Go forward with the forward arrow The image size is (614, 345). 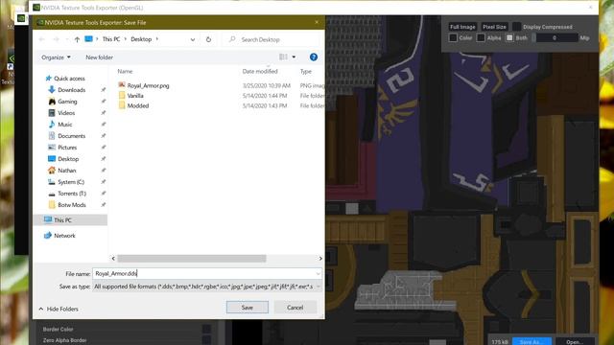56,39
